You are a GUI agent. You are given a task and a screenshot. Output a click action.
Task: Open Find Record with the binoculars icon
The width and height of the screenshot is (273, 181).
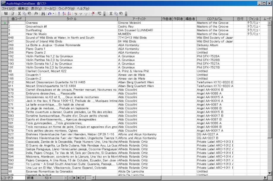point(43,14)
